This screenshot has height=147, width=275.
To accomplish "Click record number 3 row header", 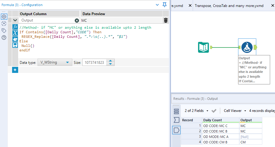I will (x=191, y=137).
